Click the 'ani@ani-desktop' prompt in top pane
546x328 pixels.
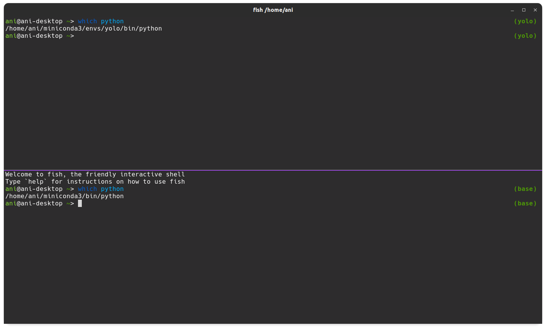click(x=34, y=21)
